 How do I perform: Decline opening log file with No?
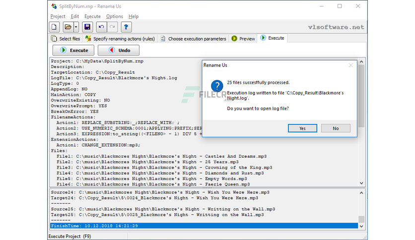[x=336, y=128]
